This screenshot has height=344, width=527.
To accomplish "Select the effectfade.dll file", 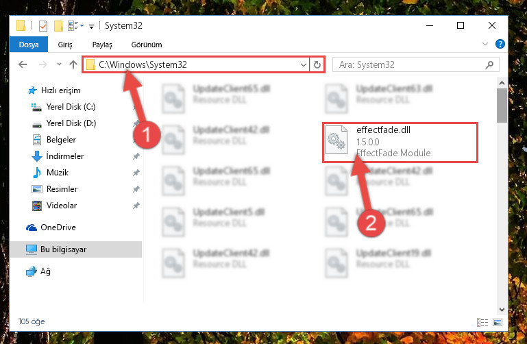I will (400, 143).
